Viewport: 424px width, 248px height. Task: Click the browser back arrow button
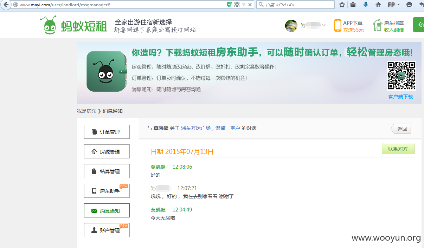pos(6,5)
